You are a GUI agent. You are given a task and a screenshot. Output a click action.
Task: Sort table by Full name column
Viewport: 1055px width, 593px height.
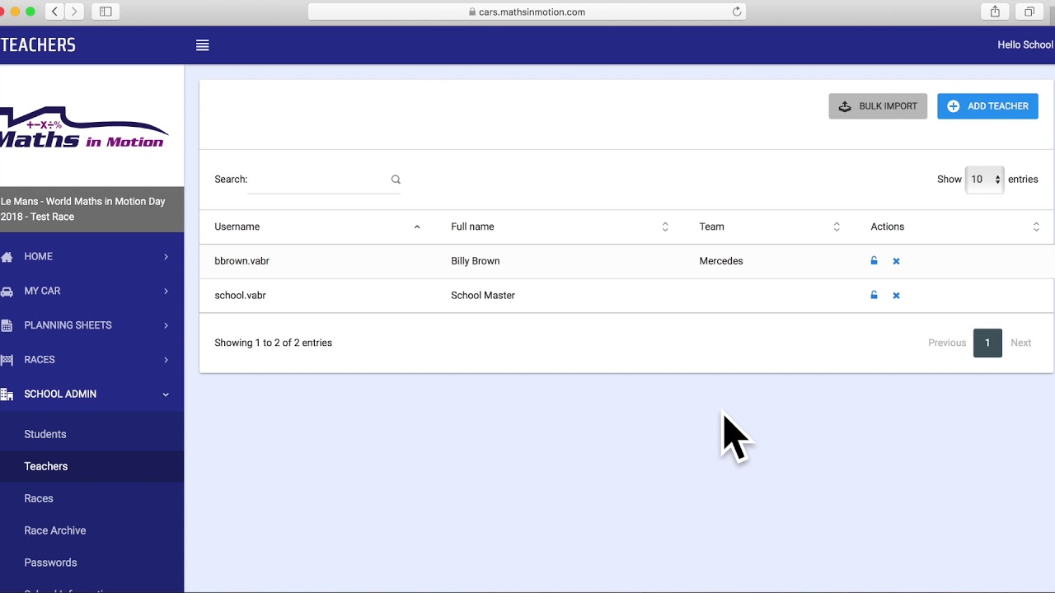pos(560,226)
